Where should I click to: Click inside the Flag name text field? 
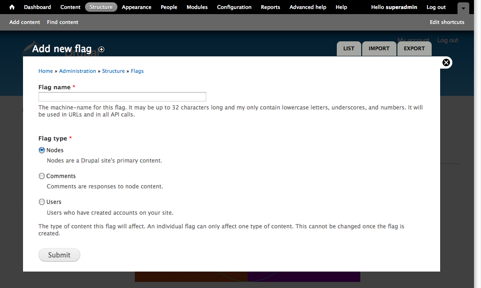click(x=122, y=96)
